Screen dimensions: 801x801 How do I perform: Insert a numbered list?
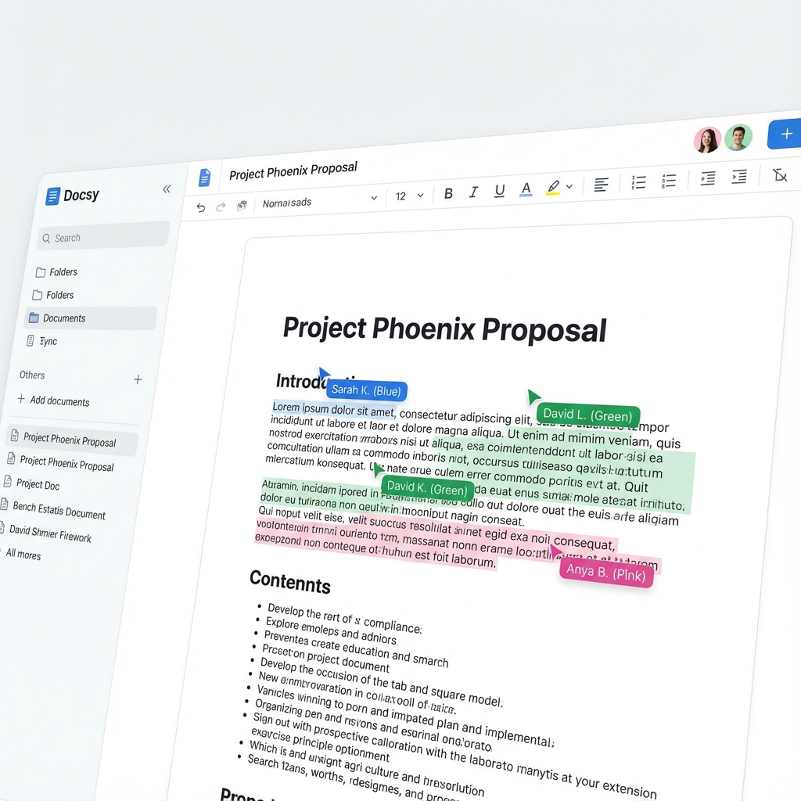point(669,181)
